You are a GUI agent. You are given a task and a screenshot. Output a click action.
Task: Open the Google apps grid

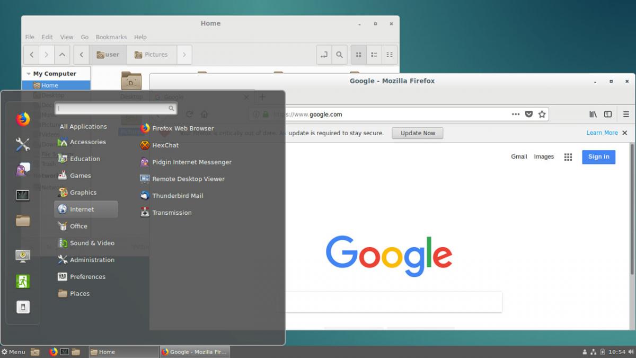(x=568, y=157)
